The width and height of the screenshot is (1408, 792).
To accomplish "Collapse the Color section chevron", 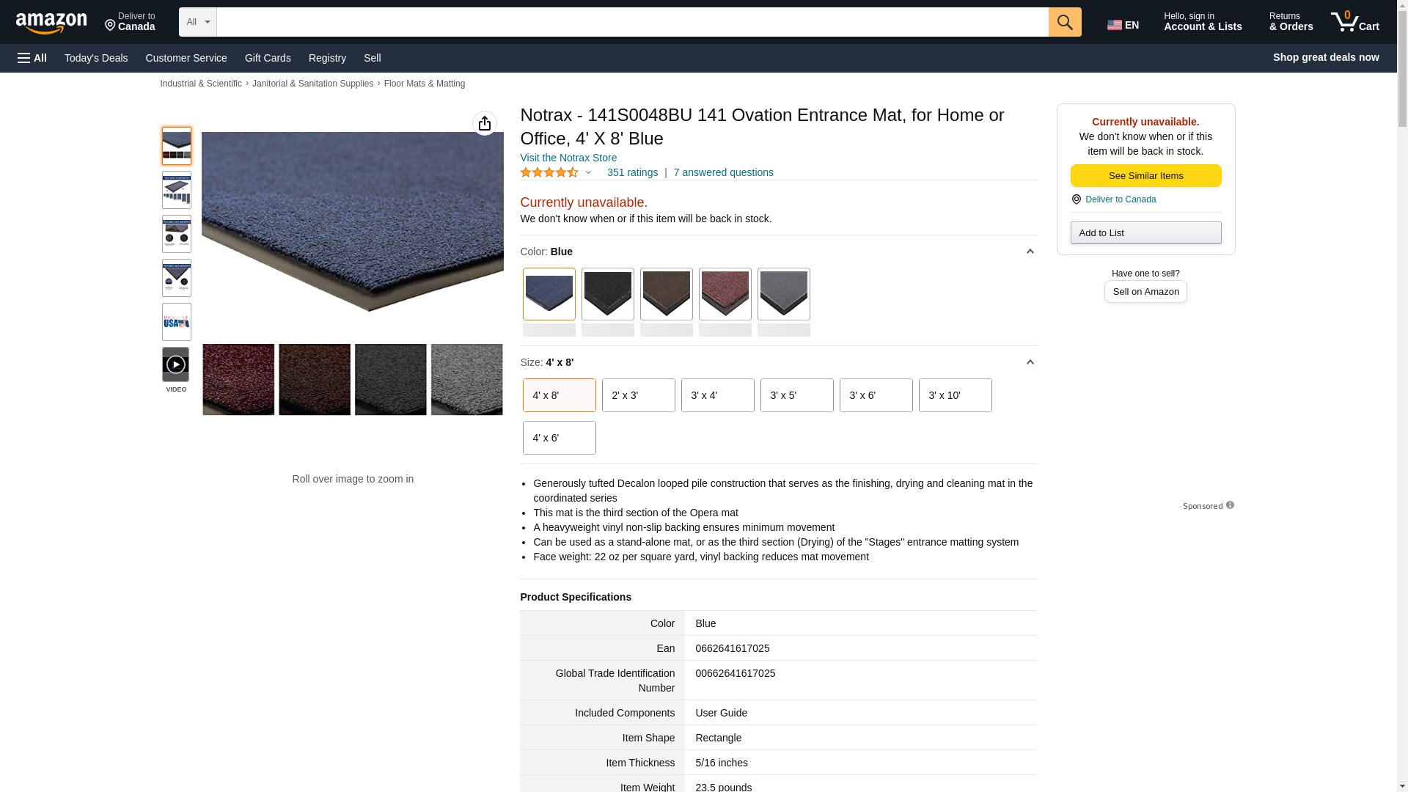I will click(x=1030, y=252).
